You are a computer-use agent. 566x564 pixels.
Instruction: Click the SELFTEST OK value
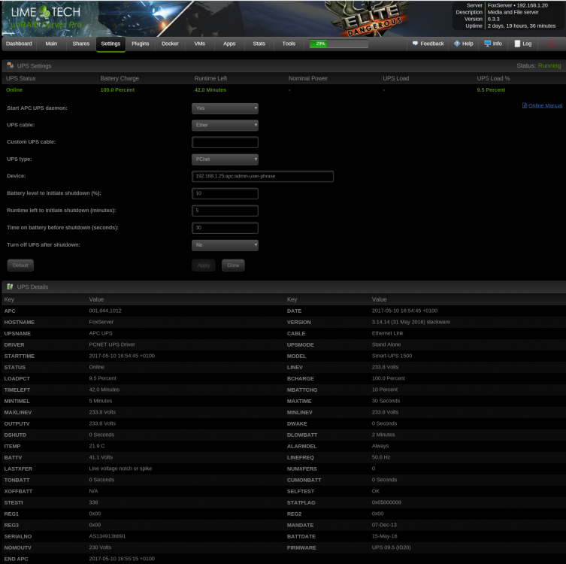[x=375, y=491]
